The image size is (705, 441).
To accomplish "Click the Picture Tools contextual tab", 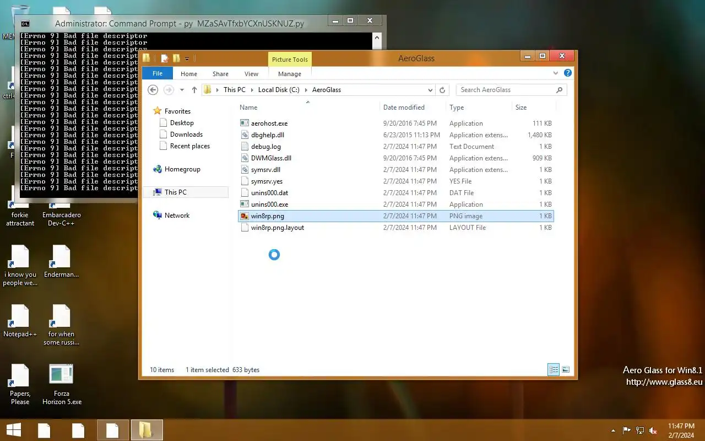I will 290,60.
